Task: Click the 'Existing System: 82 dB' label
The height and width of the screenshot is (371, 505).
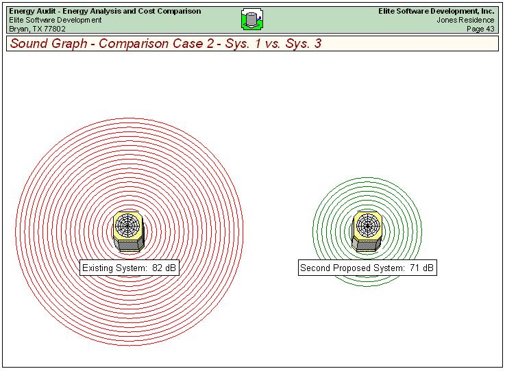Action: click(x=129, y=268)
